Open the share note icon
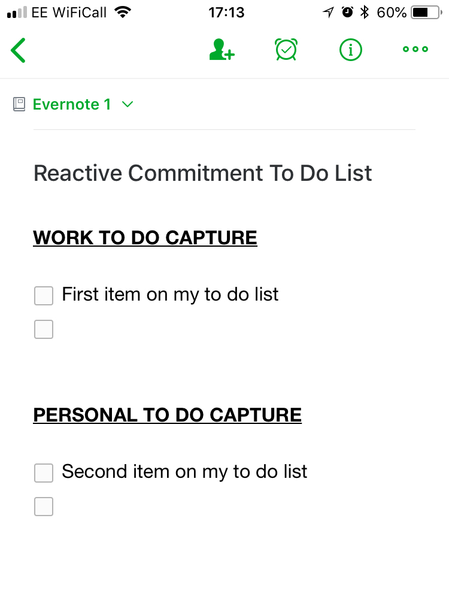 [x=222, y=50]
